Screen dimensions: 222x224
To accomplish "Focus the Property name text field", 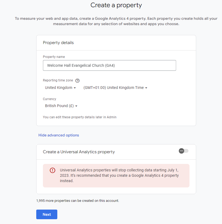I will coord(110,65).
